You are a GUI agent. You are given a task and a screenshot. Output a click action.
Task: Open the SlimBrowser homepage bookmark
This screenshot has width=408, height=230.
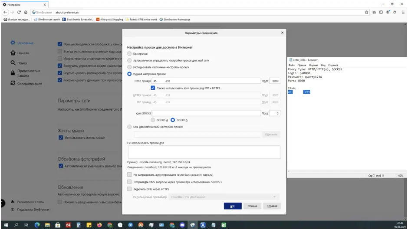175,20
